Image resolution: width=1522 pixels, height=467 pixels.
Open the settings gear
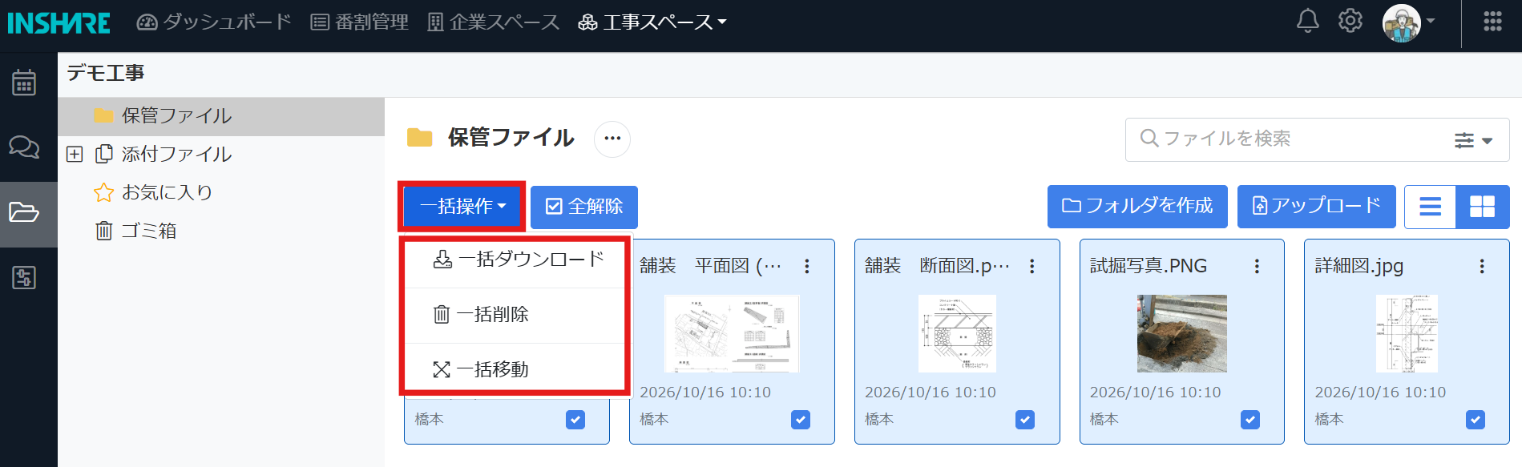tap(1350, 21)
